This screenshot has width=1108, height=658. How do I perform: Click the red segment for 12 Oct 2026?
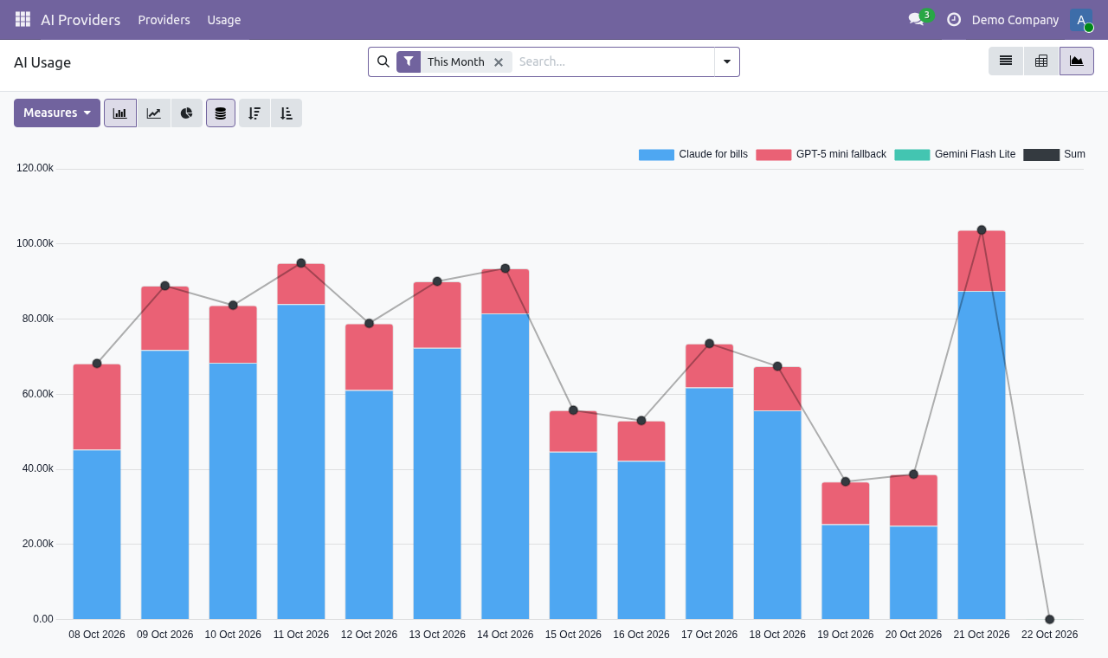tap(369, 358)
